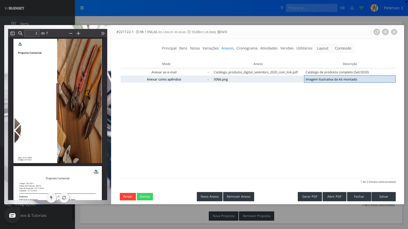Open the user avatar picture

[374, 8]
